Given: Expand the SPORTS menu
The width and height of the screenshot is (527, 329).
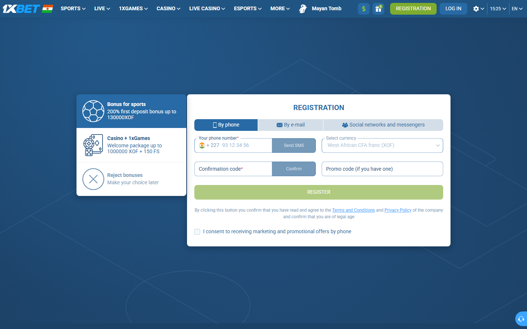Looking at the screenshot, I should coord(73,8).
